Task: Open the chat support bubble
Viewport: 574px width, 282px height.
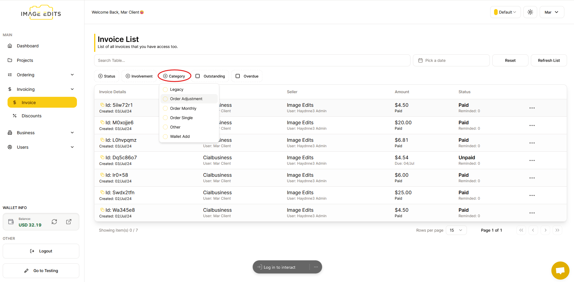Action: pos(560,270)
